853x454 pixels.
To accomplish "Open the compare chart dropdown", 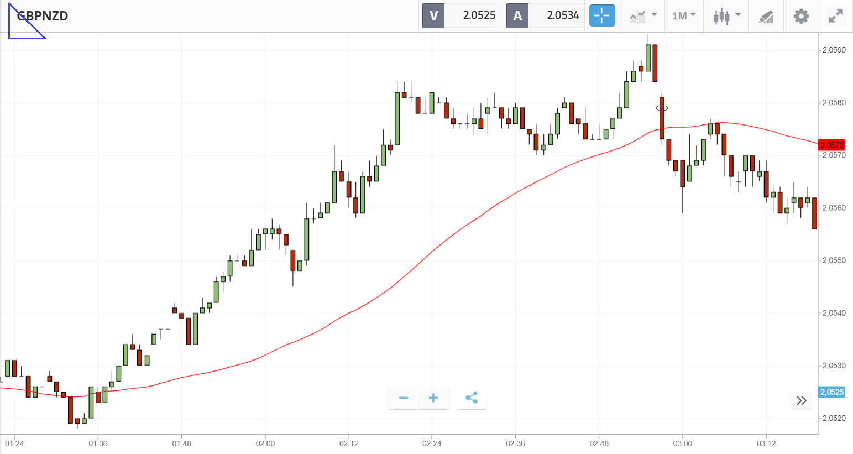I will point(643,15).
